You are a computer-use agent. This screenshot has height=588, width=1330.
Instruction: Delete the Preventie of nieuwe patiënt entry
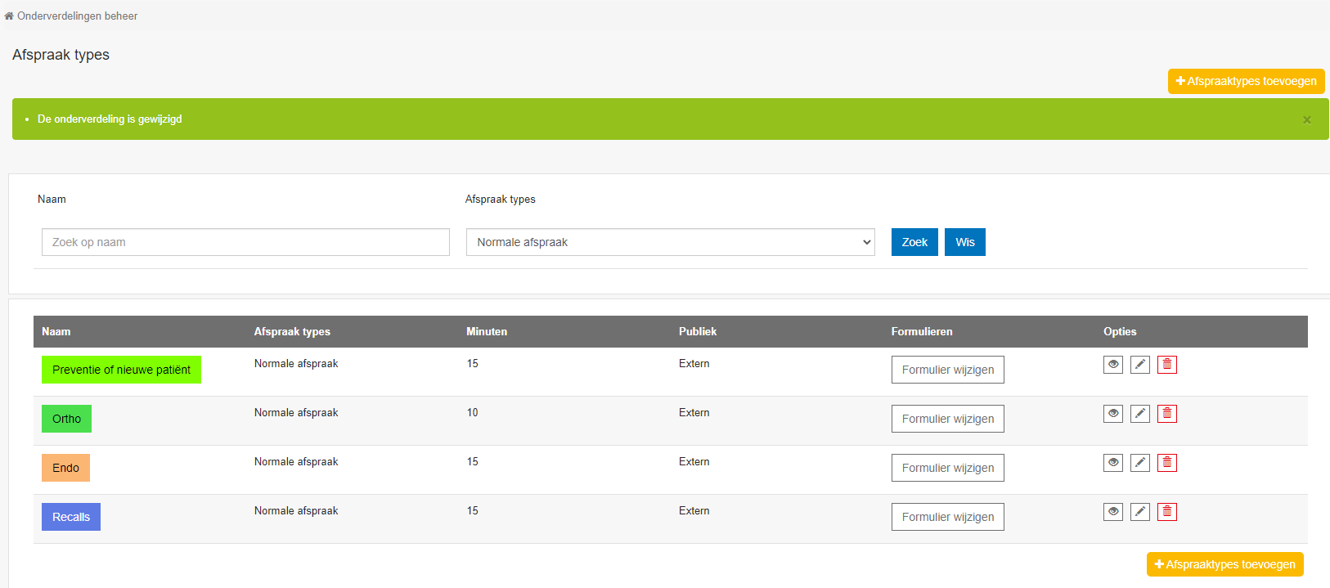click(x=1166, y=365)
